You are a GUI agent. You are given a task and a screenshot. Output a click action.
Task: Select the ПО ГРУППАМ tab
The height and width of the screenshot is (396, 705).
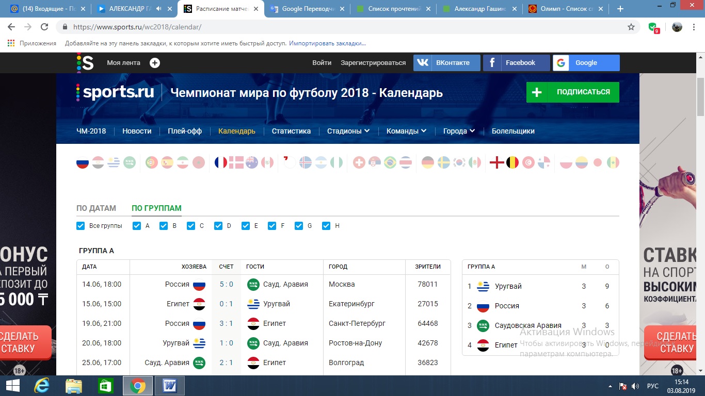pyautogui.click(x=157, y=208)
